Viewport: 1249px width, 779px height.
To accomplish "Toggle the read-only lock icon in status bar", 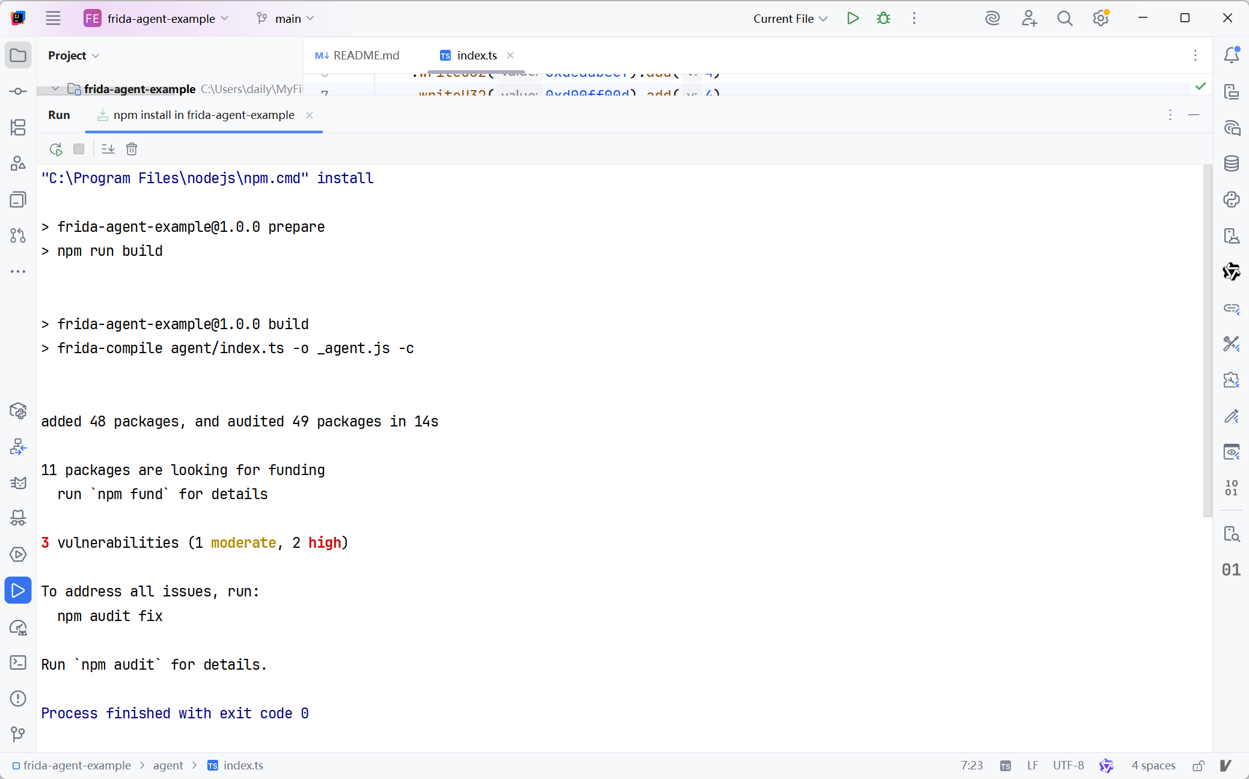I will [x=1198, y=766].
